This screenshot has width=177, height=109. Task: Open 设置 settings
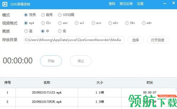[x=140, y=4]
